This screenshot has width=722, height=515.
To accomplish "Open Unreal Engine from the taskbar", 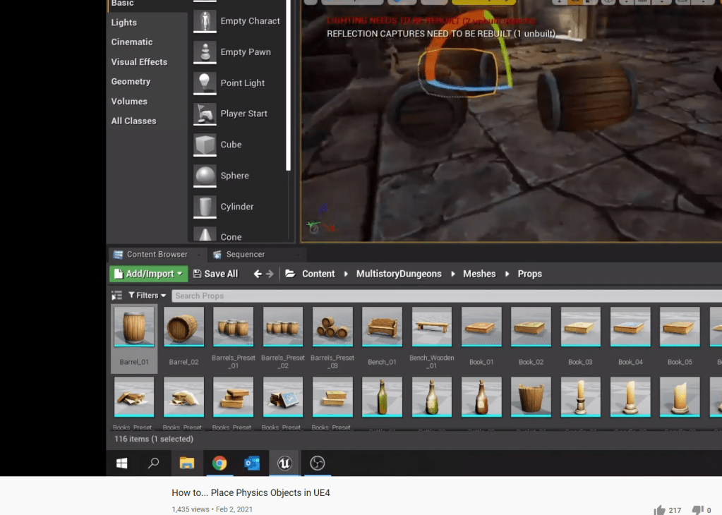I will pos(284,463).
